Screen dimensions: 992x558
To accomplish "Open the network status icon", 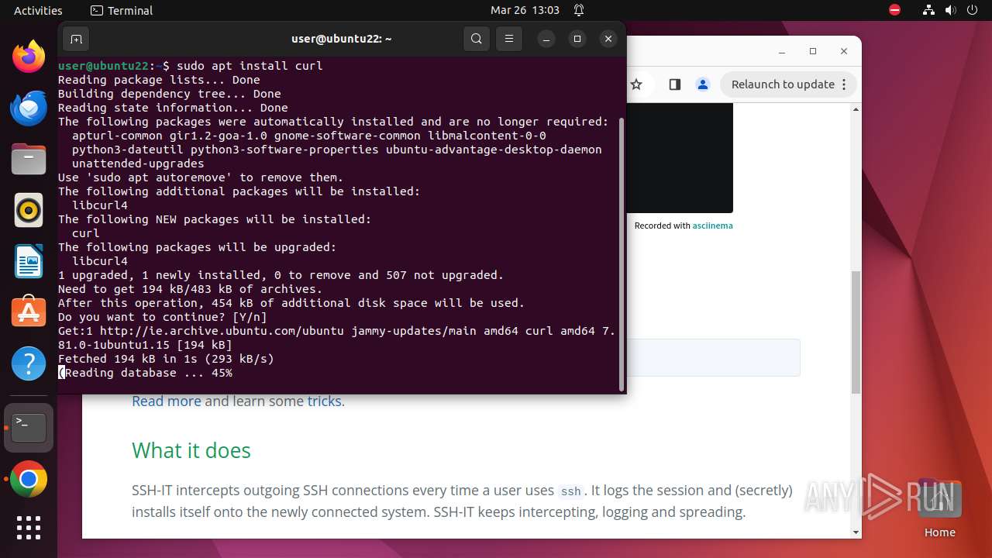I will click(x=929, y=10).
